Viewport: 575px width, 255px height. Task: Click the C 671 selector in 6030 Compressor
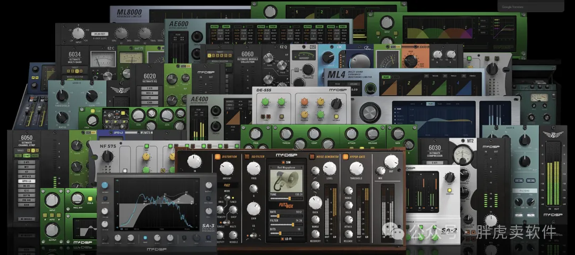pyautogui.click(x=434, y=163)
